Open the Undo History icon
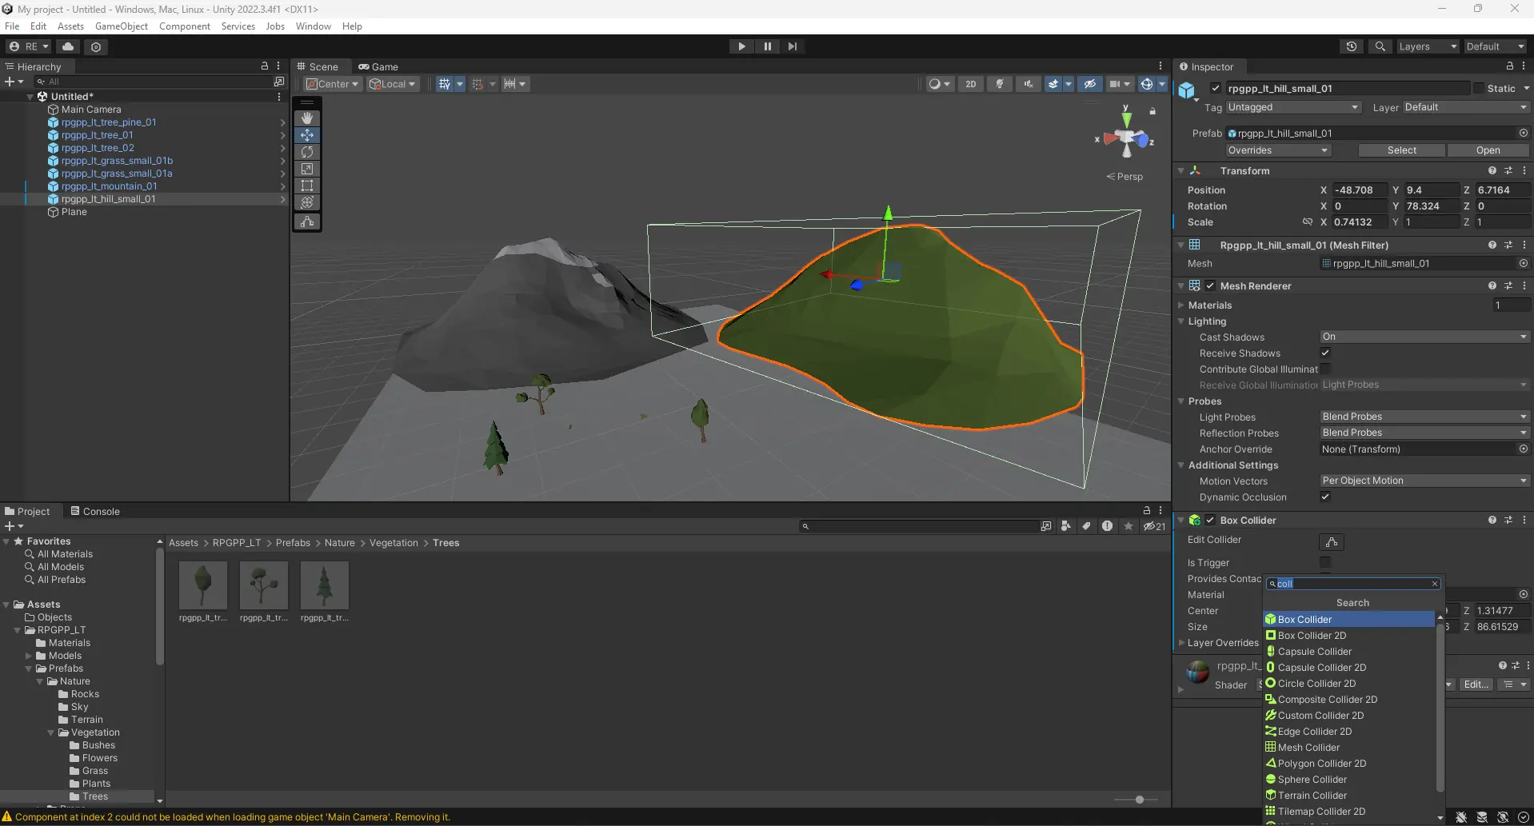Screen dimensions: 1534x826 1352,46
